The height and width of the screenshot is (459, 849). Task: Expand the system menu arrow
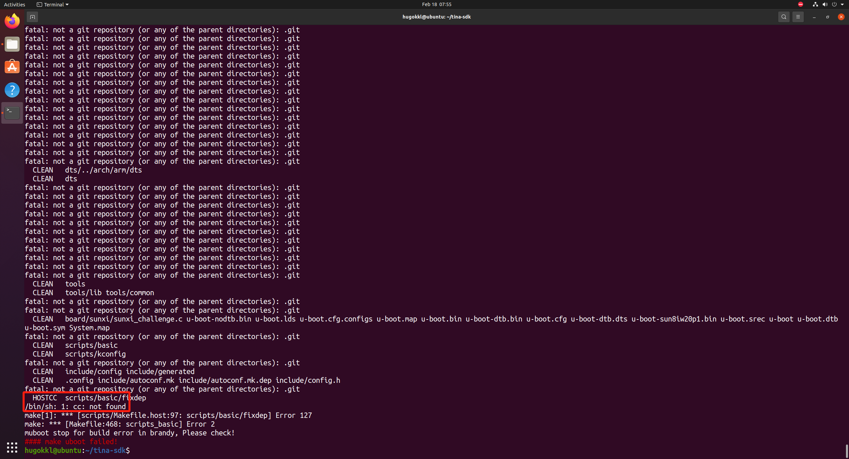point(842,4)
